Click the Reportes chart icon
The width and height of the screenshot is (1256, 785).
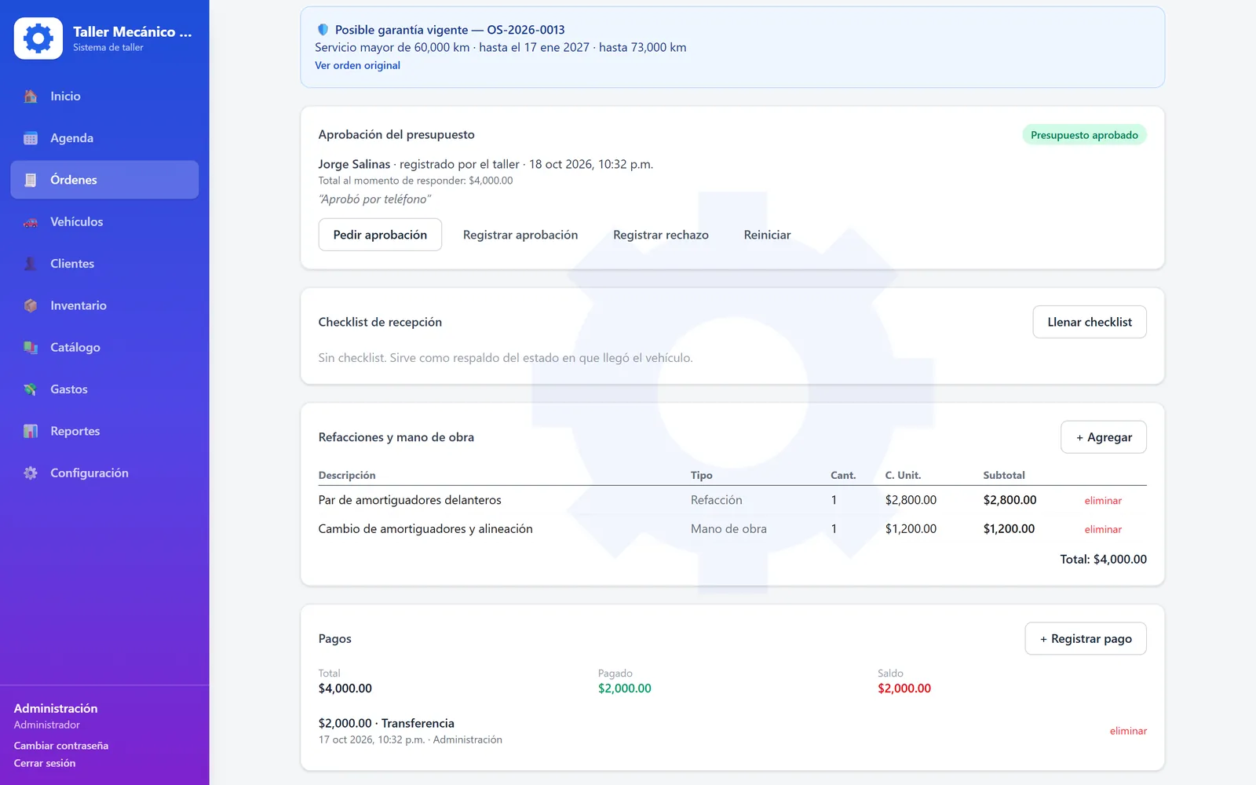pos(31,431)
